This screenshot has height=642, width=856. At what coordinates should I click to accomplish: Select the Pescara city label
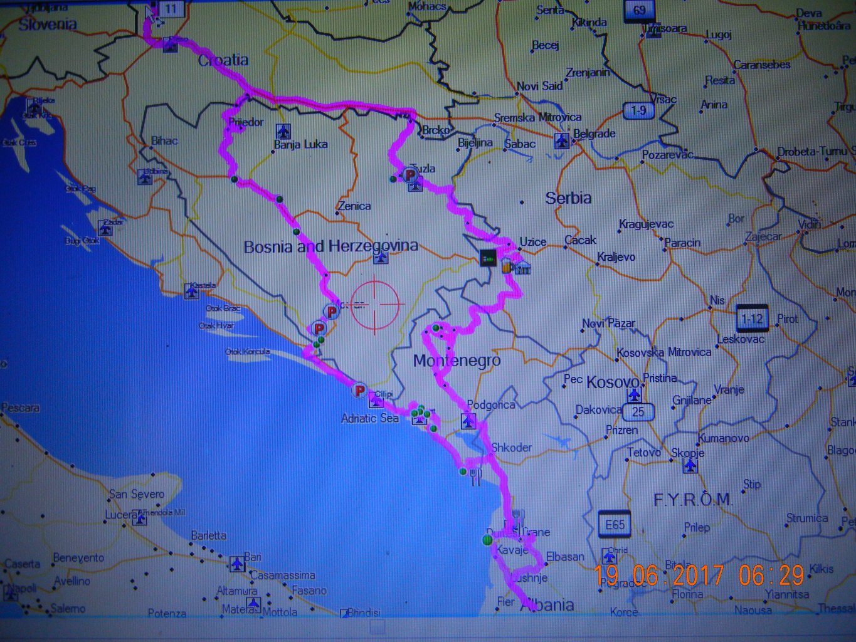21,408
